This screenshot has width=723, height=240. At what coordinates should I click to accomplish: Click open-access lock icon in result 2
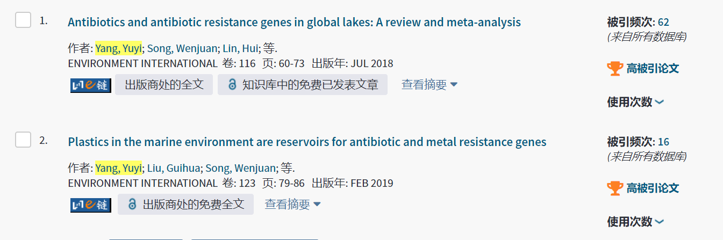pos(132,205)
